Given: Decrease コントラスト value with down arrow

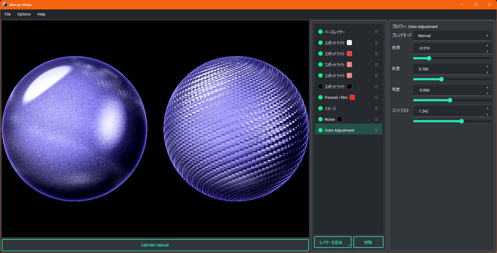Looking at the screenshot, I should coord(487,114).
